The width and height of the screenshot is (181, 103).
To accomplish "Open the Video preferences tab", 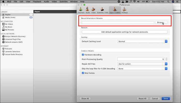I will pyautogui.click(x=94, y=10).
